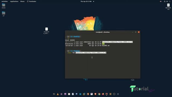Image resolution: width=172 pixels, height=97 pixels.
Task: Launch Google Chrome from dock
Action: pyautogui.click(x=99, y=94)
